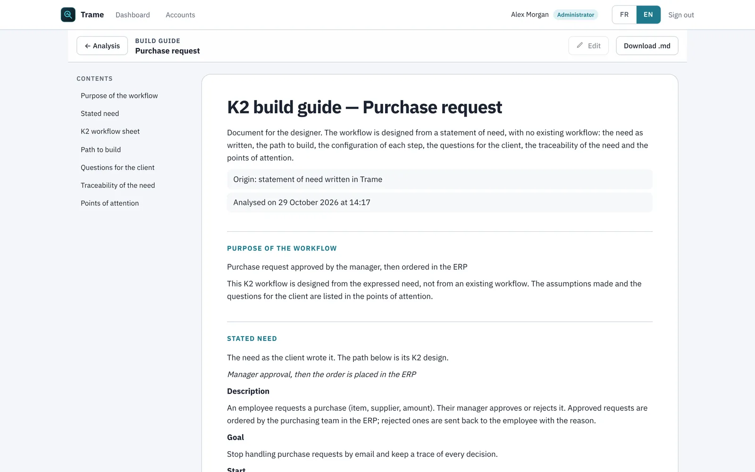Select the EN language option

point(648,15)
